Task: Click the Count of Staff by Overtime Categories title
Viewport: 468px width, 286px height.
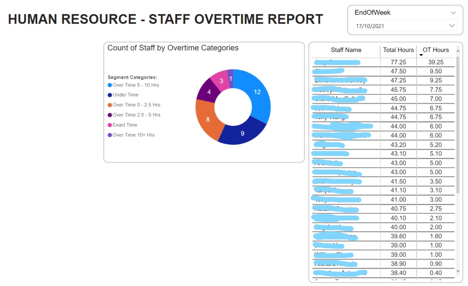Action: pos(173,48)
